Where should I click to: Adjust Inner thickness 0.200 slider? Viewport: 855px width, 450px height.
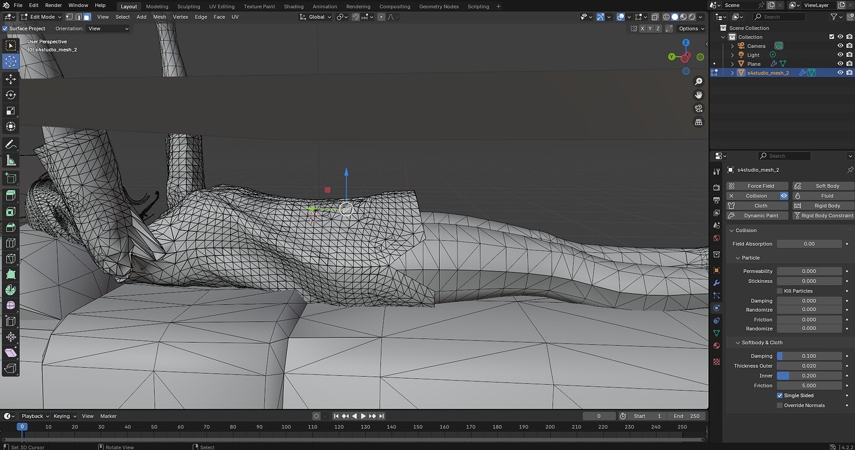coord(809,376)
